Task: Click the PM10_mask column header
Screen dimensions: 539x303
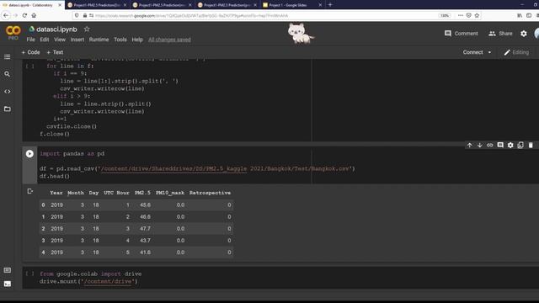Action: tap(170, 193)
